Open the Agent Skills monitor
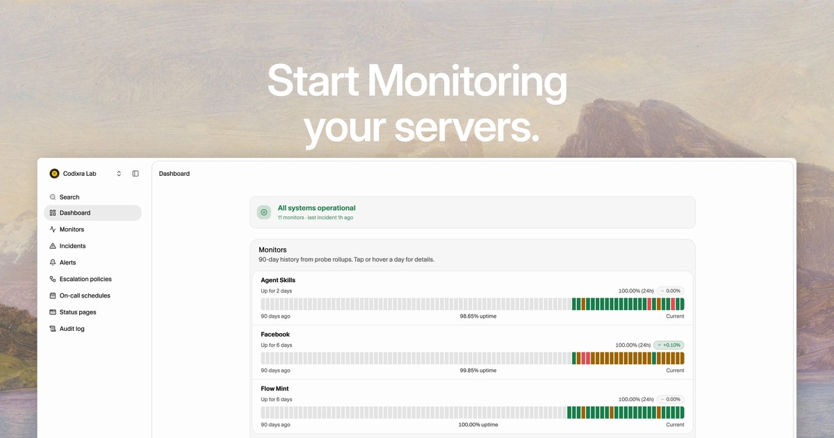 pos(278,280)
